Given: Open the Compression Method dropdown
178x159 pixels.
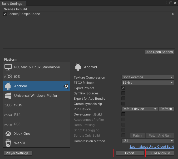Looking at the screenshot, I should click(148, 141).
